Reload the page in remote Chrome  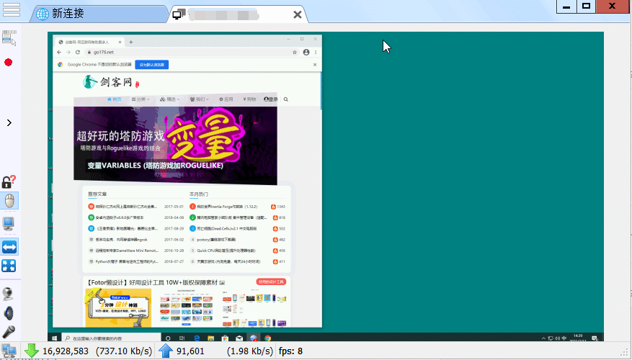click(x=78, y=53)
